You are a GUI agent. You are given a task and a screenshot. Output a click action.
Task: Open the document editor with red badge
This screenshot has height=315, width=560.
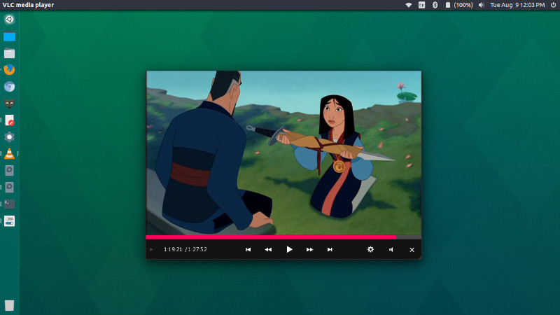coord(9,120)
